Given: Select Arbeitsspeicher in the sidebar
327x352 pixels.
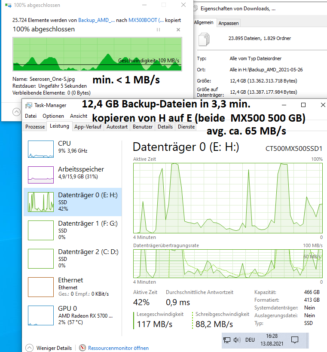Looking at the screenshot, I should [x=73, y=174].
